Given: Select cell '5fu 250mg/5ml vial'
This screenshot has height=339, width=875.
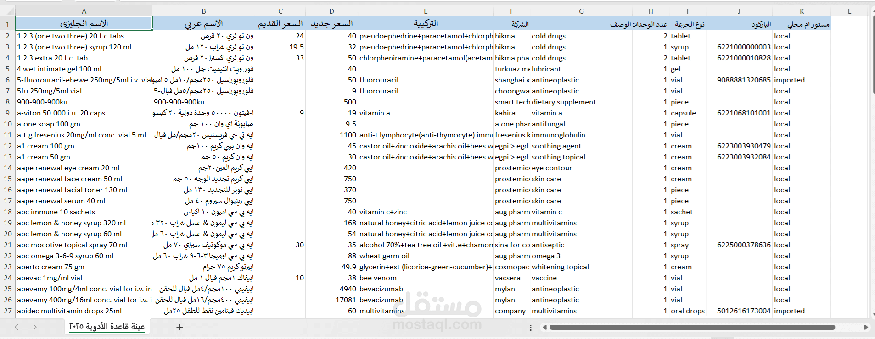Looking at the screenshot, I should [84, 91].
